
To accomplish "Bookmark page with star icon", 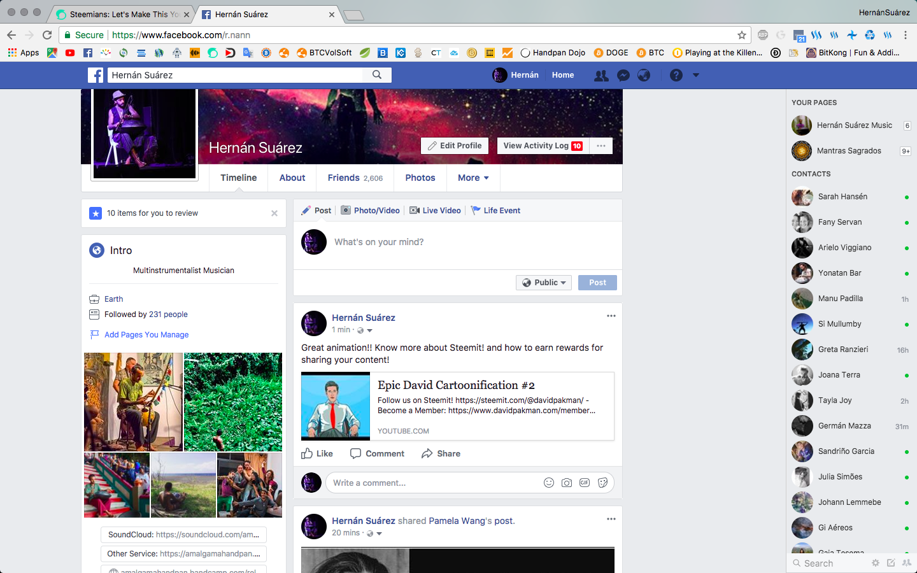I will 741,35.
